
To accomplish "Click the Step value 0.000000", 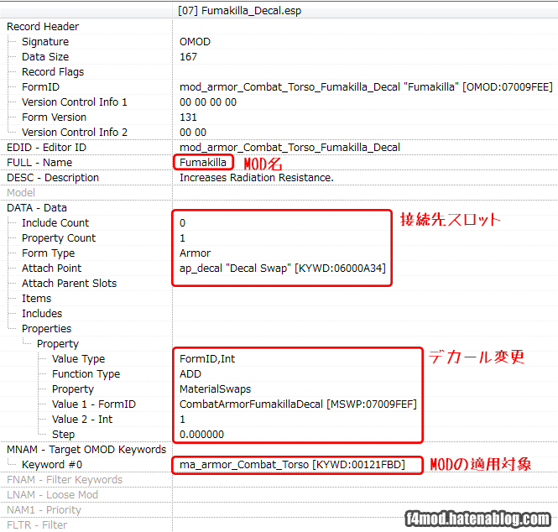I will (x=201, y=435).
